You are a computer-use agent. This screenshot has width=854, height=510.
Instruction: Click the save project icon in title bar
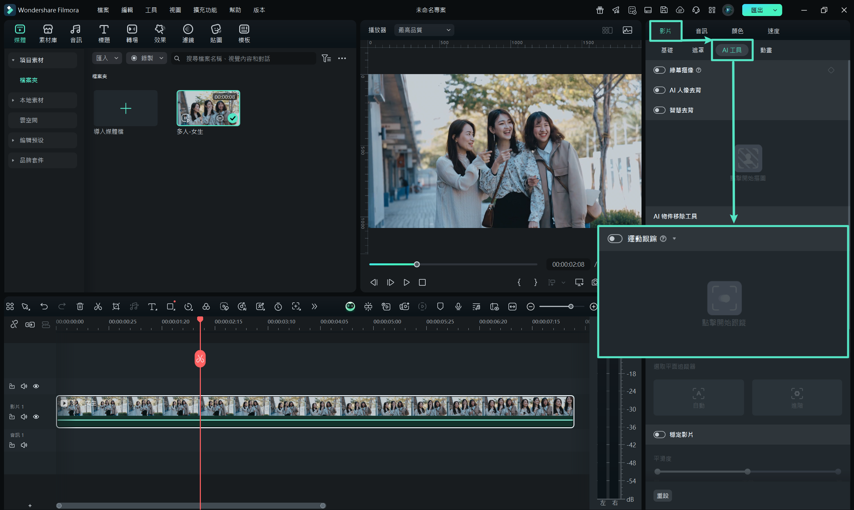(664, 10)
